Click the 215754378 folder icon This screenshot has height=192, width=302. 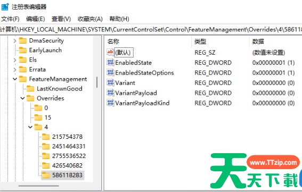pos(46,137)
